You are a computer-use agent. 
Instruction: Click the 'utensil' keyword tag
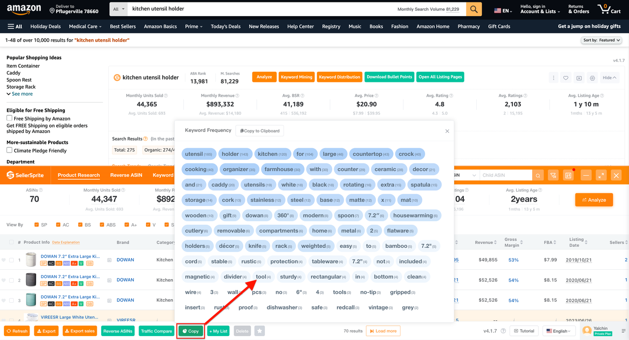click(x=199, y=154)
